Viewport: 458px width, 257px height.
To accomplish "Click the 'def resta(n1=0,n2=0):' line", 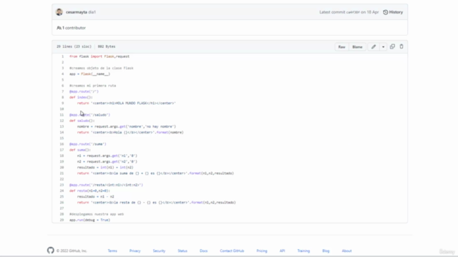I will [x=89, y=191].
